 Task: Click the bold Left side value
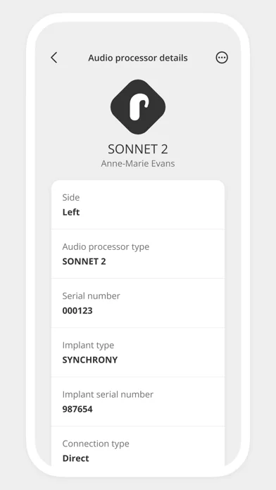(71, 212)
